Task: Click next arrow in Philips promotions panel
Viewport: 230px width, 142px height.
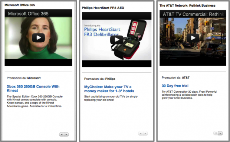Action: [x=145, y=133]
